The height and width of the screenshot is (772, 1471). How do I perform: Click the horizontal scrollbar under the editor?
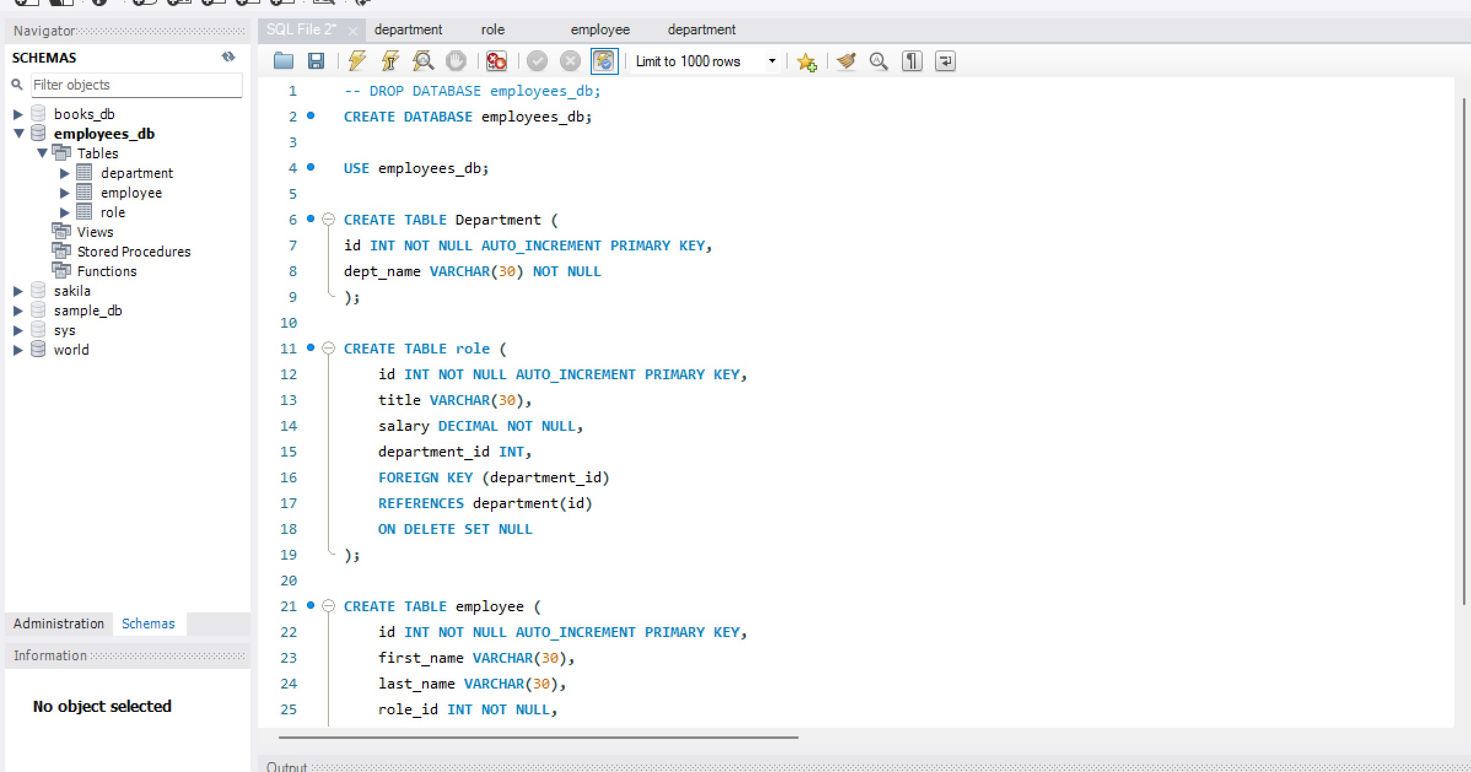[x=538, y=737]
